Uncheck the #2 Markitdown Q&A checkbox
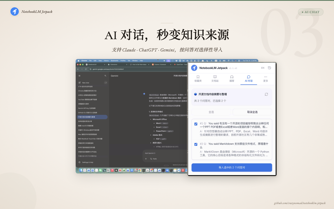Viewport: 334px width, 209px height. tap(196, 144)
